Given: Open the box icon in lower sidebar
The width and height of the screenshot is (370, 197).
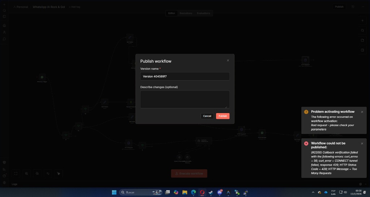Looking at the screenshot, I should (x=4, y=162).
